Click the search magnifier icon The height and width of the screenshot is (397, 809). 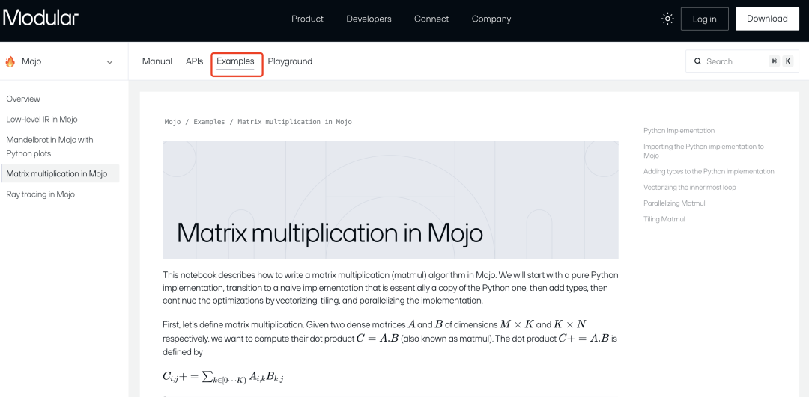pos(698,61)
